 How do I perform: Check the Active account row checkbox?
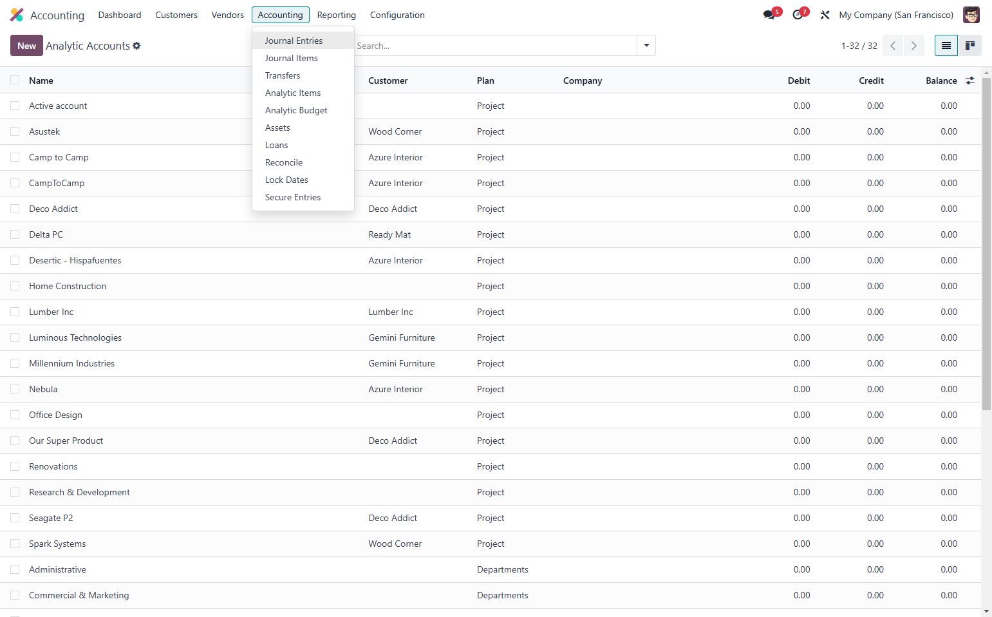tap(15, 106)
